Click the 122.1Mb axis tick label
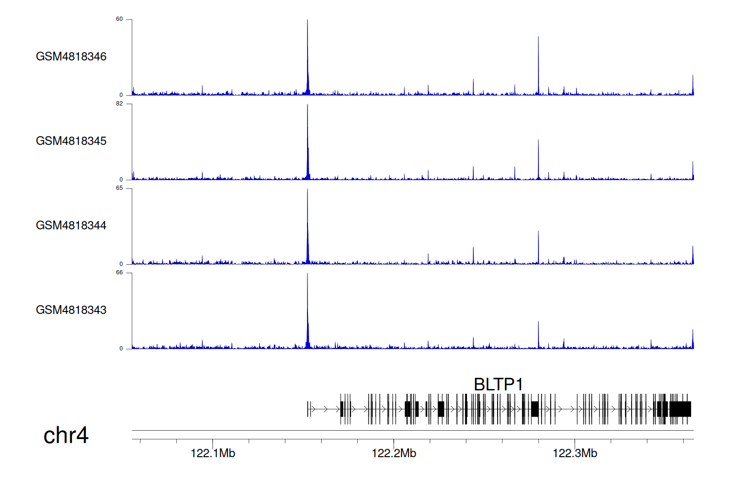The width and height of the screenshot is (731, 477). point(213,453)
